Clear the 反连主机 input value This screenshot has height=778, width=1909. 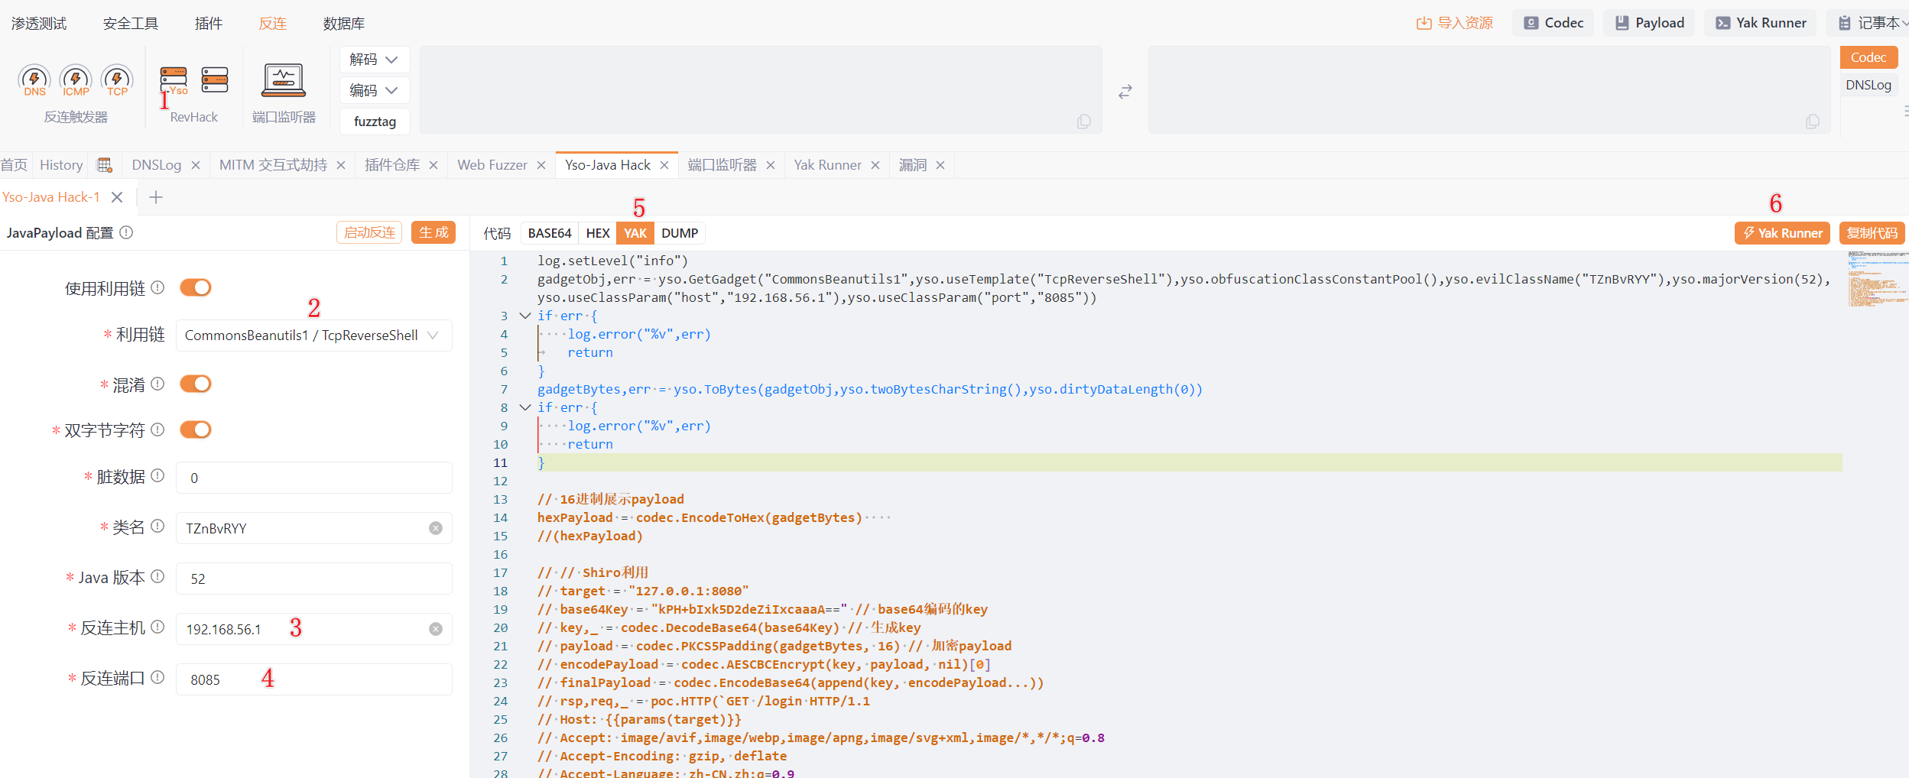(436, 629)
